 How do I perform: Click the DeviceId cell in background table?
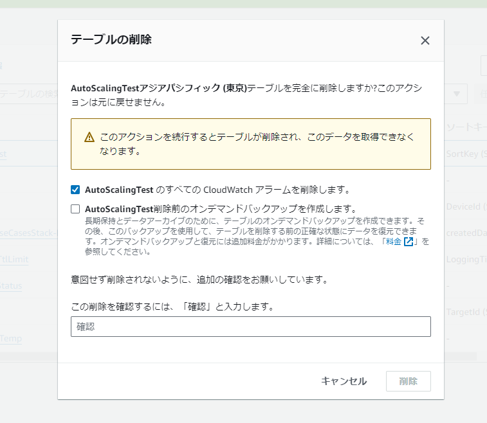[466, 207]
